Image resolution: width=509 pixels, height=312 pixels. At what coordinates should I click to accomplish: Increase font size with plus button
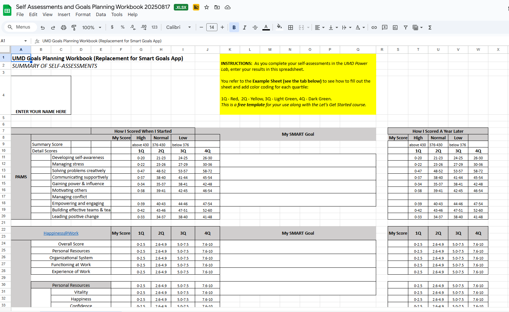pyautogui.click(x=222, y=28)
